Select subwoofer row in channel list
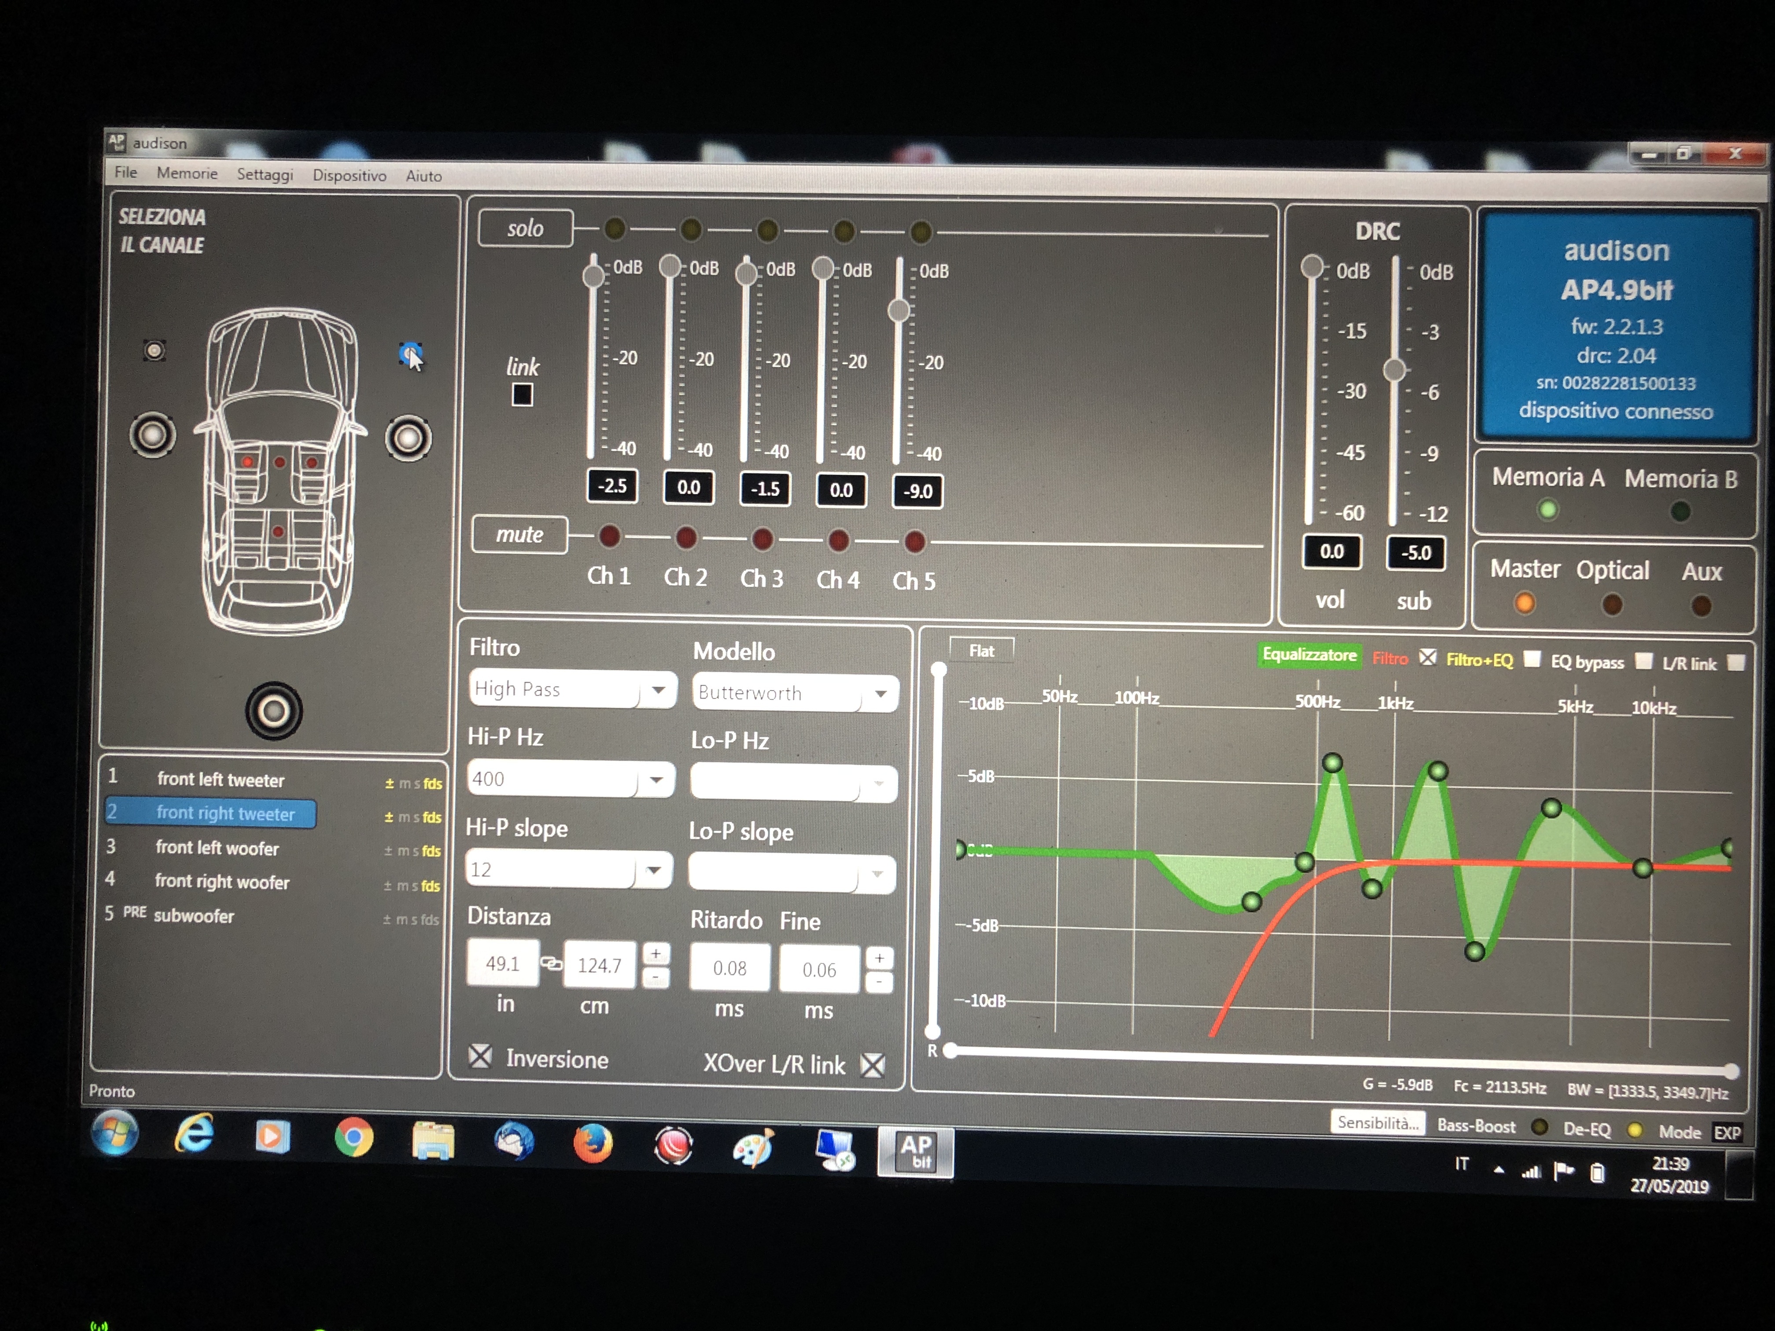The image size is (1775, 1331). pyautogui.click(x=194, y=916)
